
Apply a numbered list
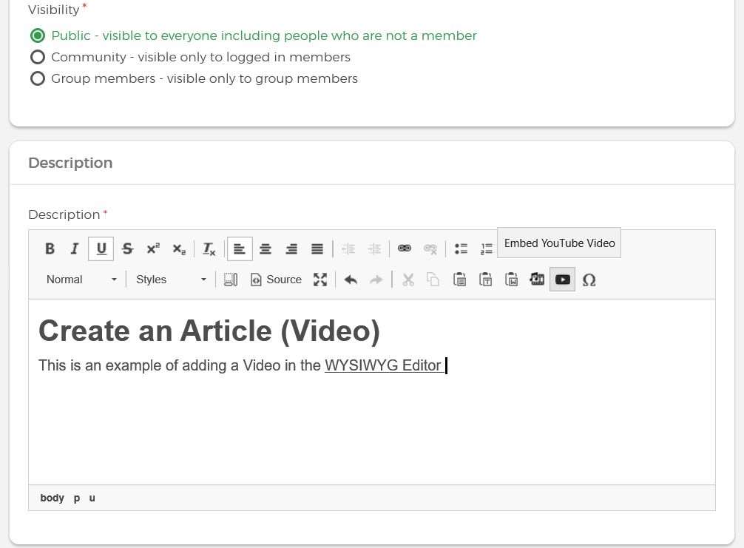coord(486,248)
